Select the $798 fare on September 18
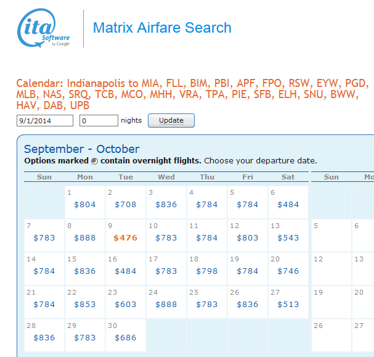Image resolution: width=374 pixels, height=357 pixels. click(x=206, y=271)
